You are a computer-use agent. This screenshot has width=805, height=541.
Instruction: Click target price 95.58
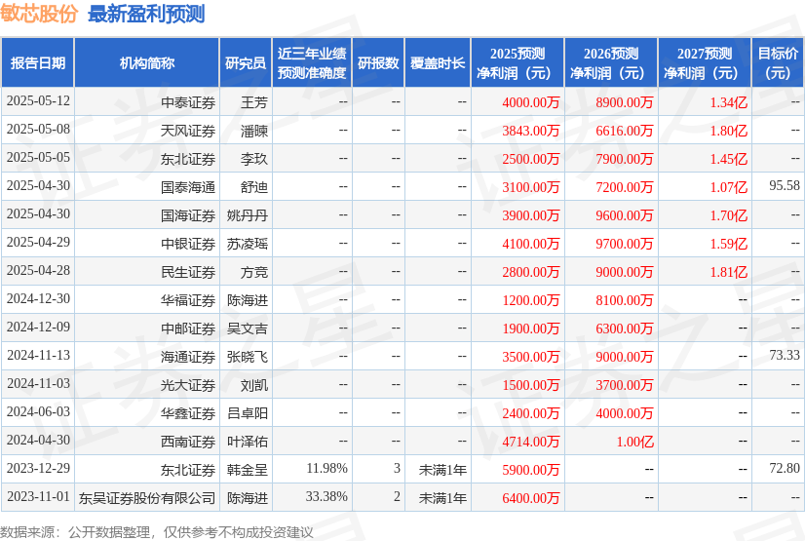point(785,186)
